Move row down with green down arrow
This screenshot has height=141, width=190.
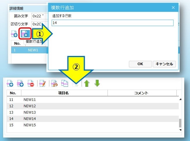[97, 83]
